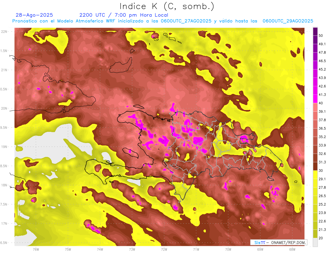
Task: Click legend value "41.3"
Action: [x=322, y=95]
